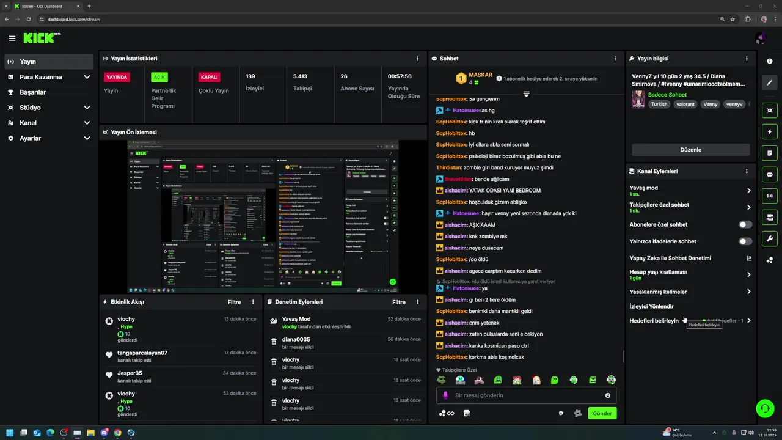This screenshot has width=782, height=440.
Task: Click the expand arrow below MASKAR leaderboard
Action: coord(526,94)
